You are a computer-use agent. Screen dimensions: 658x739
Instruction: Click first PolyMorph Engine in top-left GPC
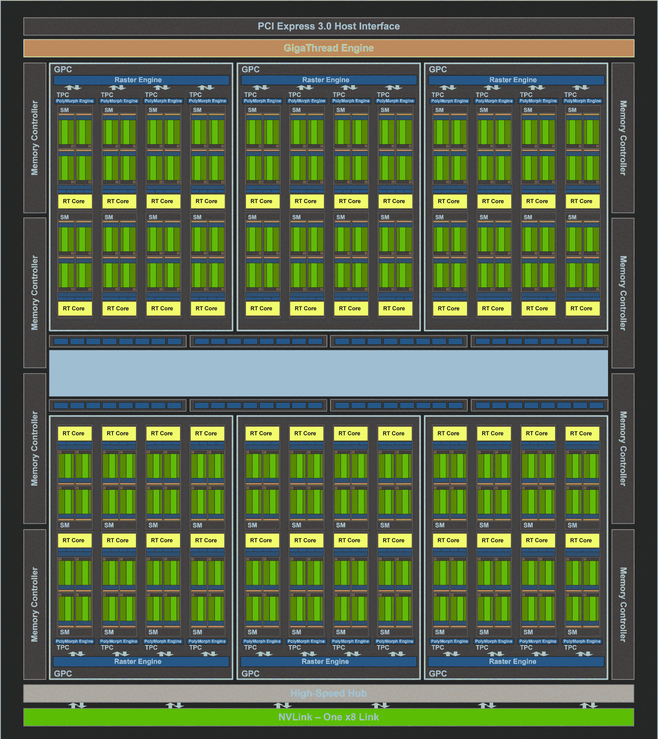coord(75,101)
